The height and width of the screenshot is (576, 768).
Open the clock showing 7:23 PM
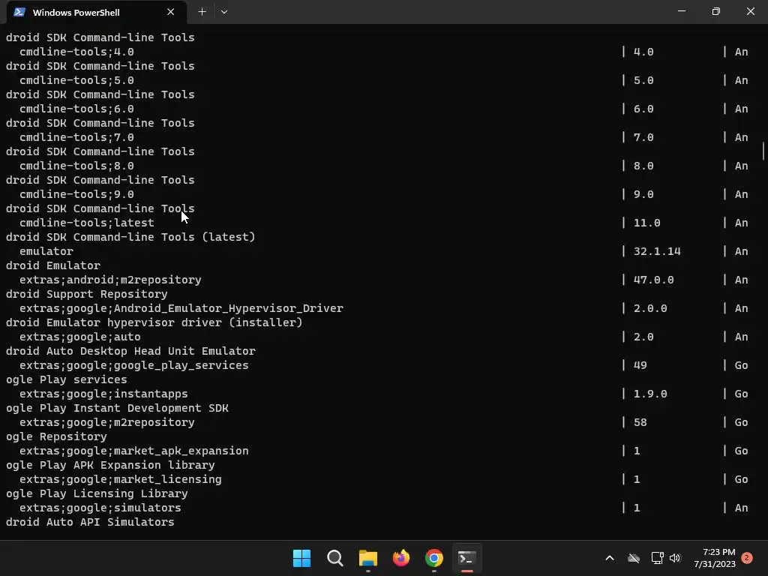(715, 558)
